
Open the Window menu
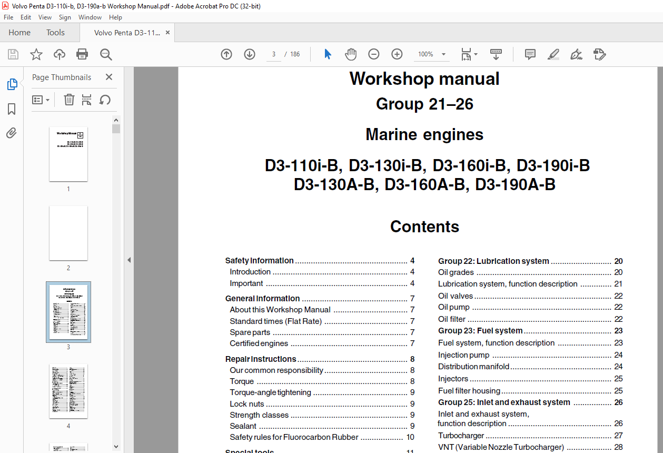click(x=90, y=17)
